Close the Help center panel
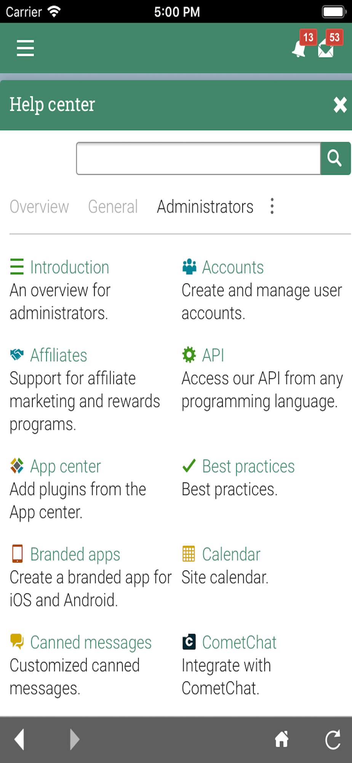Viewport: 352px width, 763px height. (340, 105)
